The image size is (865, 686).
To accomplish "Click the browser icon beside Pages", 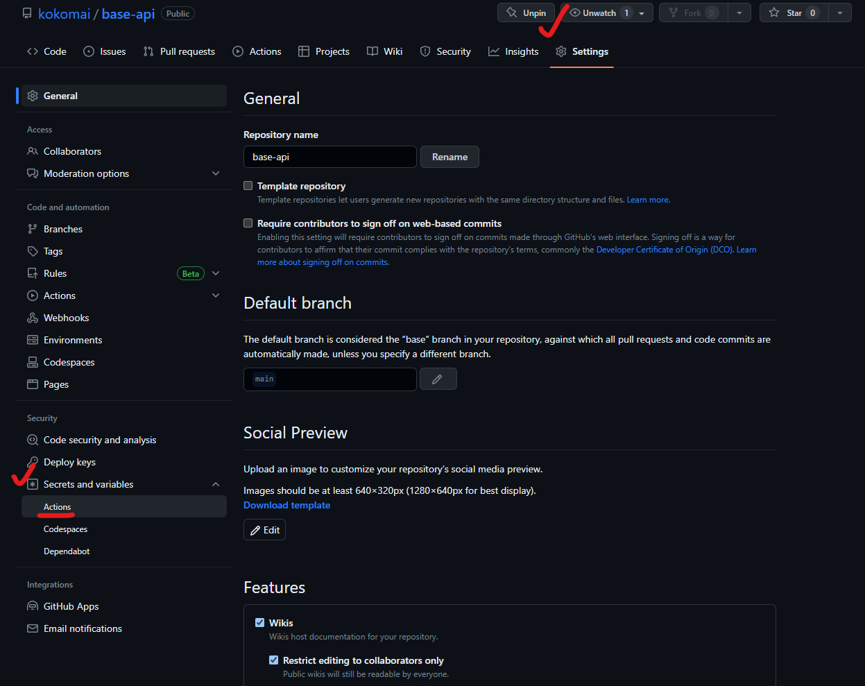I will click(33, 384).
